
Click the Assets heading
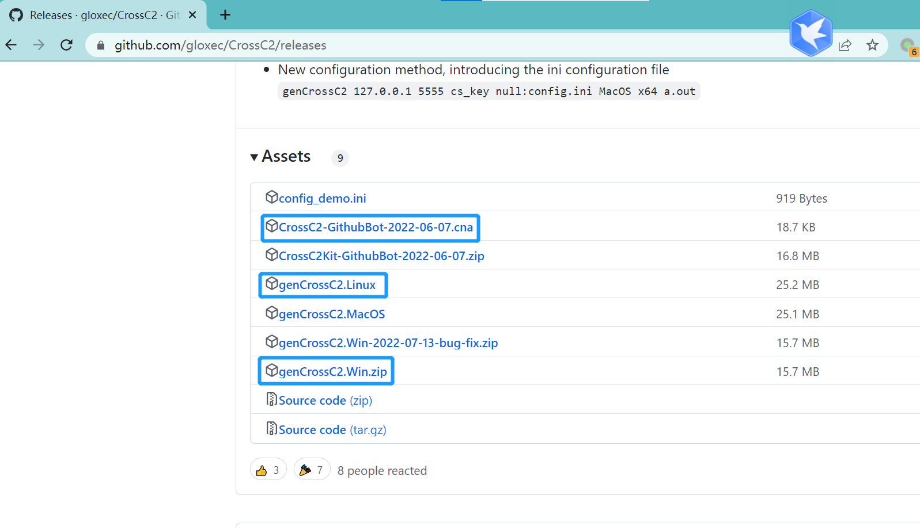pyautogui.click(x=286, y=157)
